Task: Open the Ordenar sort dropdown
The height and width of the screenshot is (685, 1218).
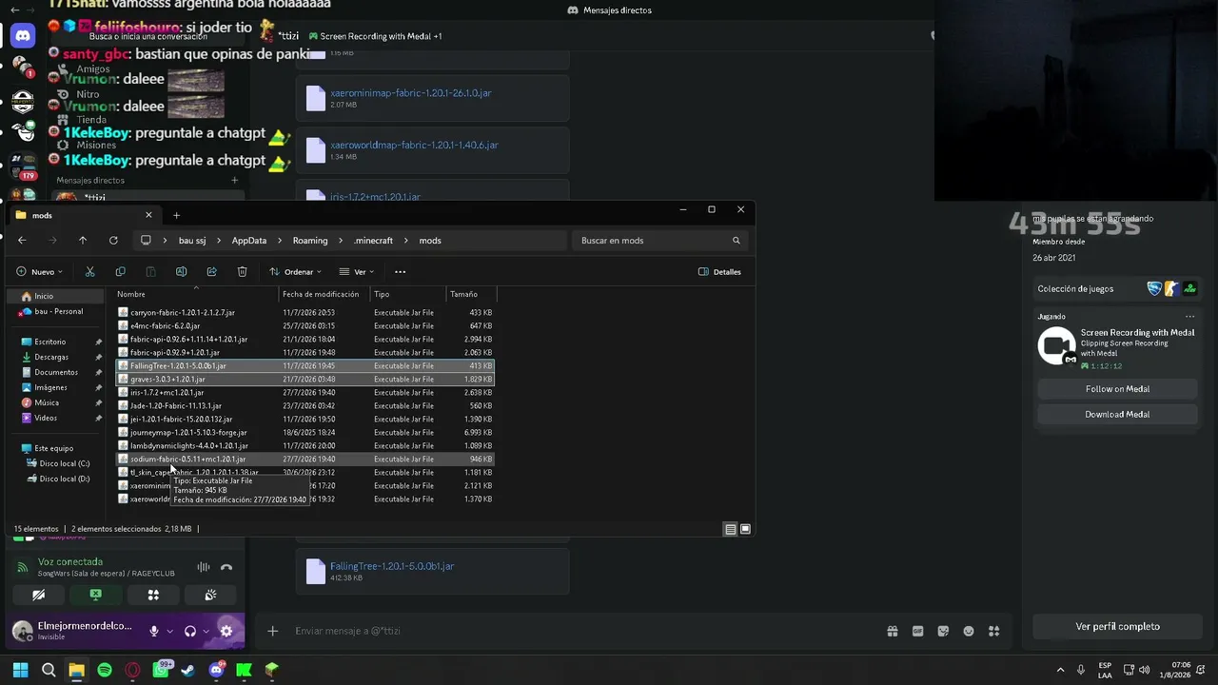Action: (x=296, y=271)
